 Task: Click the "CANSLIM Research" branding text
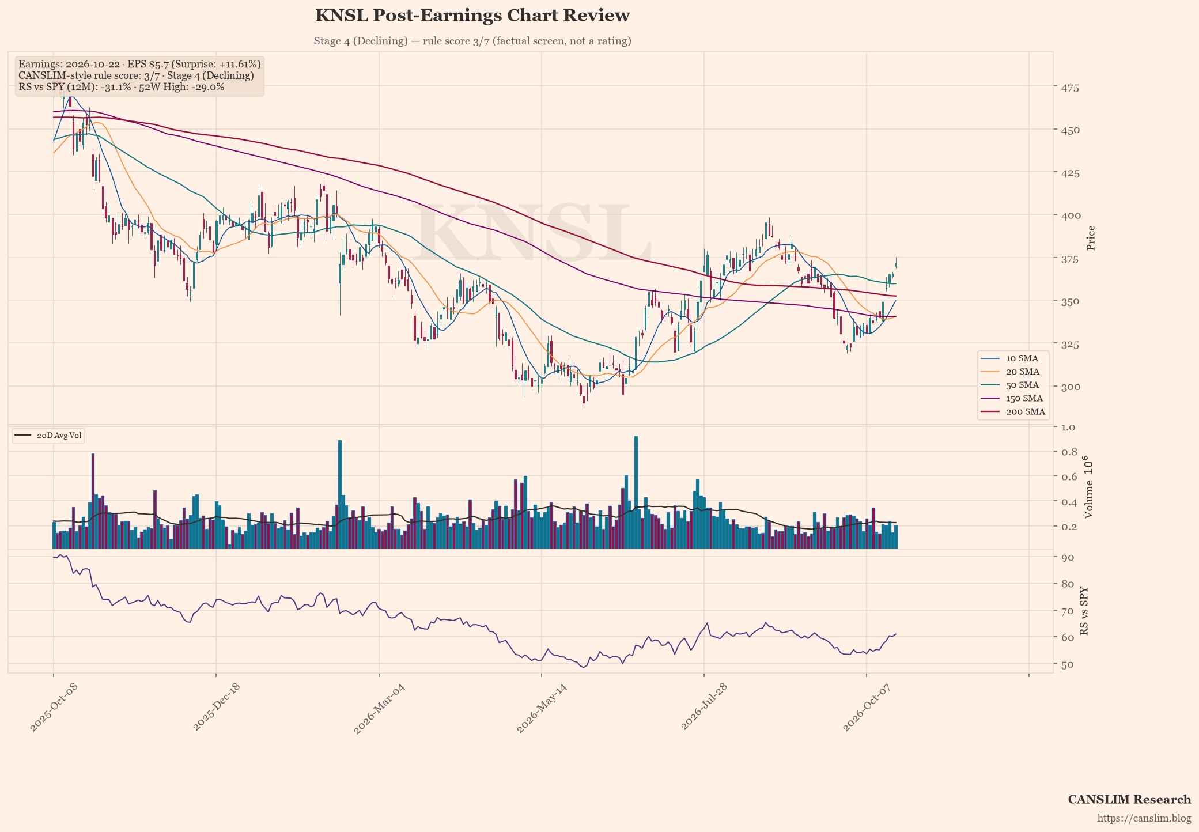pos(1129,800)
